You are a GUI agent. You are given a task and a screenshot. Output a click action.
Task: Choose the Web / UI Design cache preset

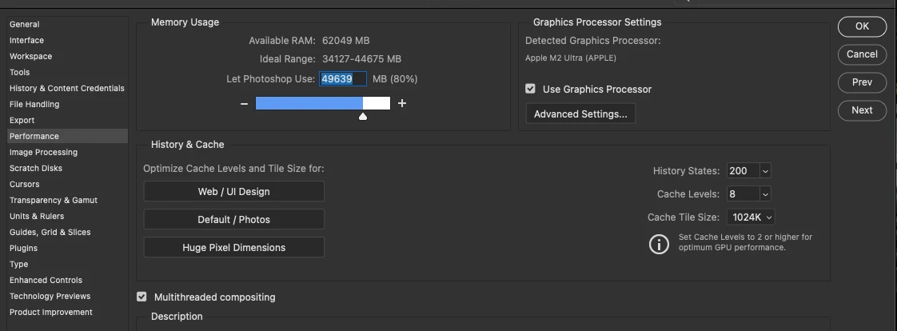233,192
